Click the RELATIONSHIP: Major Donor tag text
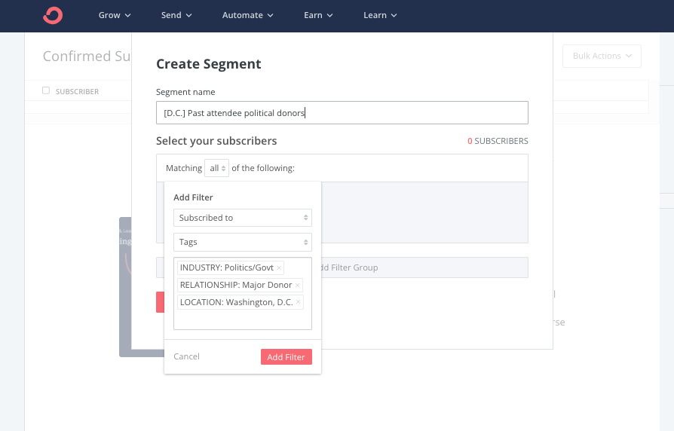This screenshot has width=674, height=431. coord(236,285)
